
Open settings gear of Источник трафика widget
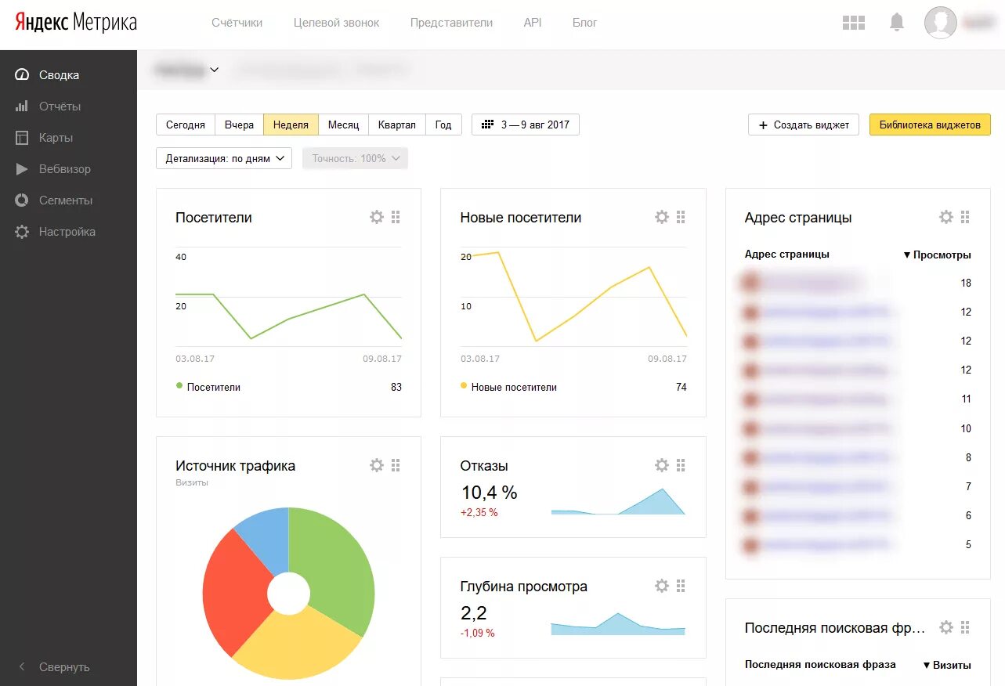coord(377,465)
